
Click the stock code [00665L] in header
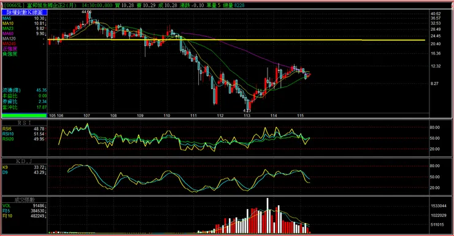click(x=14, y=5)
